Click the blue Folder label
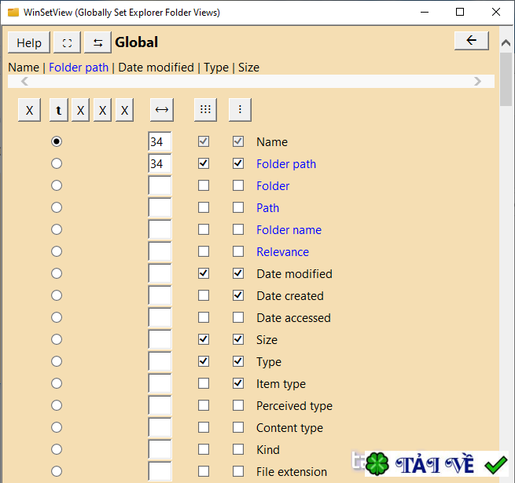Viewport: 515px width, 483px height. (x=273, y=185)
